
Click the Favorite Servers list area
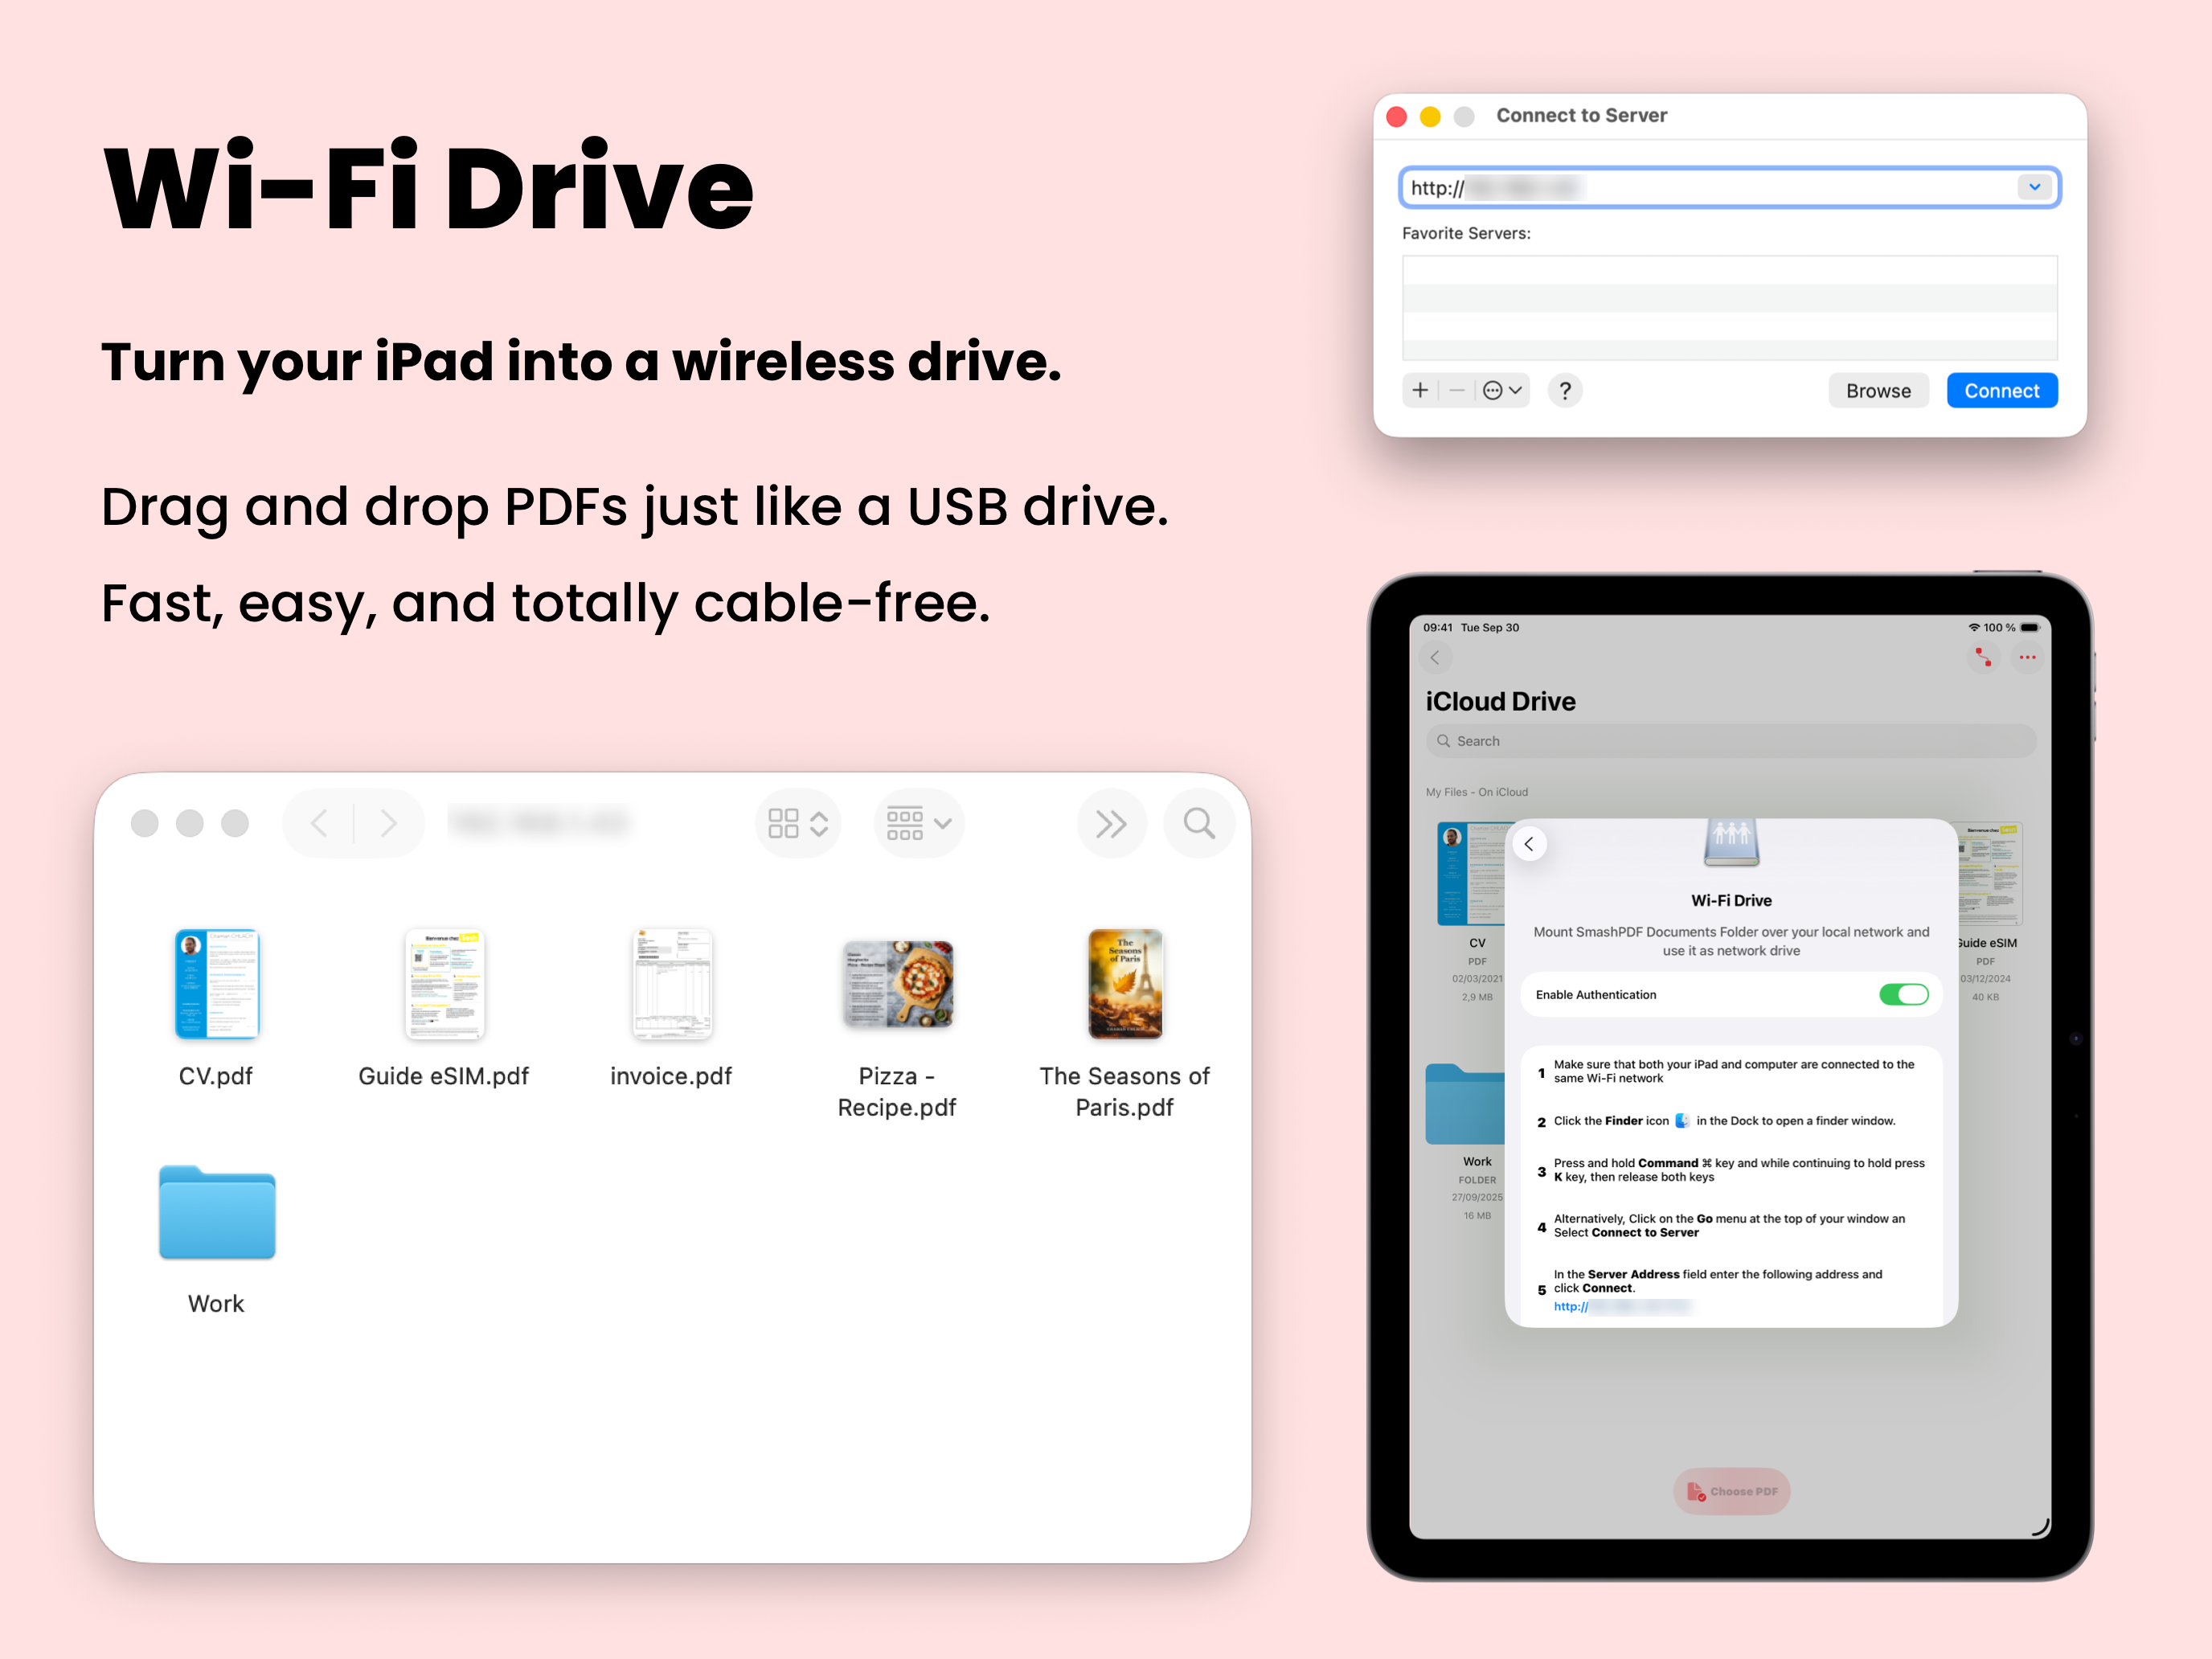click(x=1729, y=307)
